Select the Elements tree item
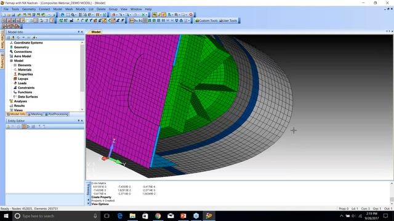Image resolution: width=394 pixels, height=221 pixels. click(25, 66)
